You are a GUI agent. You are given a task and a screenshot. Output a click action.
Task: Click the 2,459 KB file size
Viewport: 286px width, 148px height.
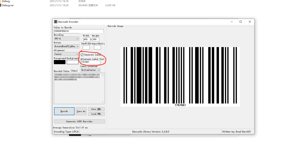pos(110,5)
